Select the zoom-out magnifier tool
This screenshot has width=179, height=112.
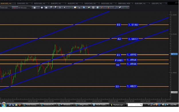click(56, 7)
